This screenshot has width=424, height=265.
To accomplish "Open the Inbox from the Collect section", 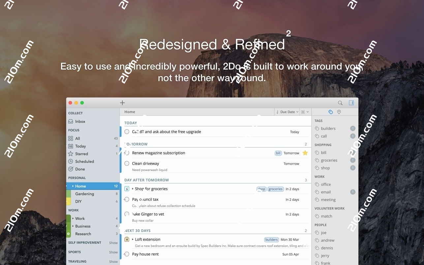I will [80, 121].
